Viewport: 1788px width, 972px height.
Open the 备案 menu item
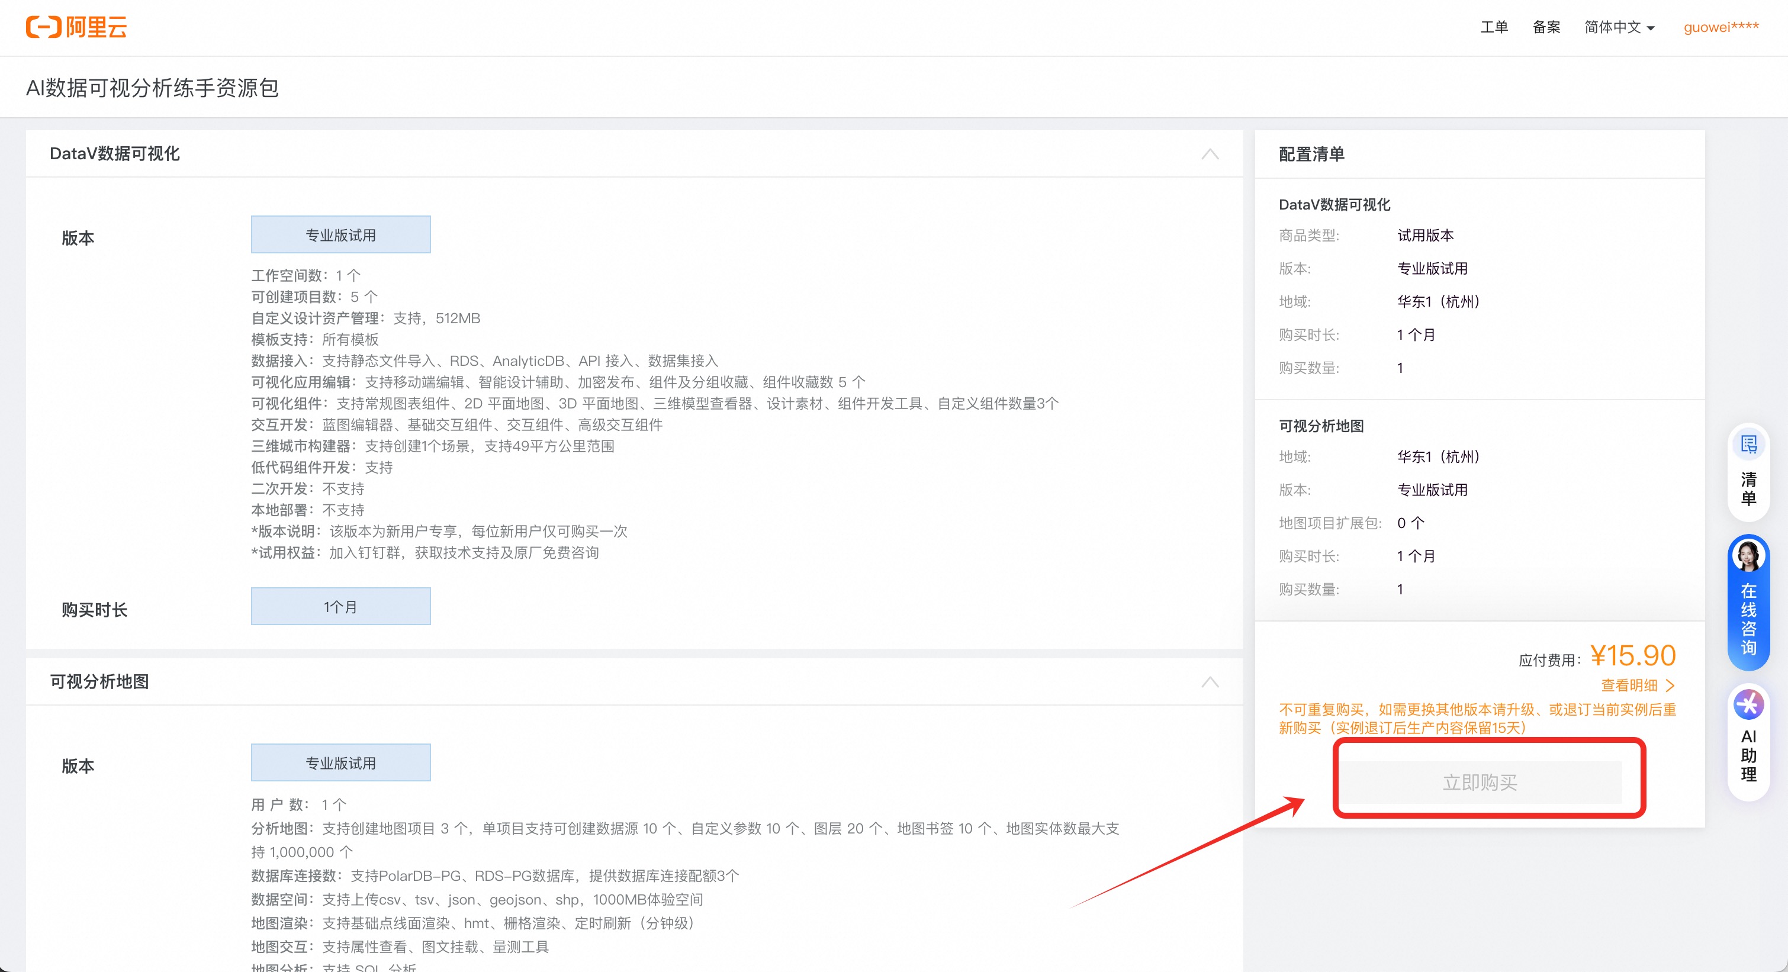(1546, 27)
